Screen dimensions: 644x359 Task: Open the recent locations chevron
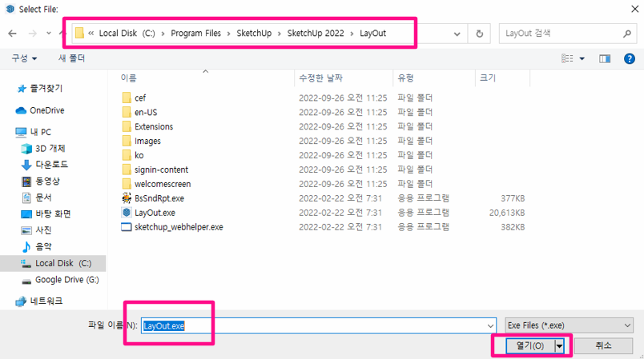[x=49, y=34]
